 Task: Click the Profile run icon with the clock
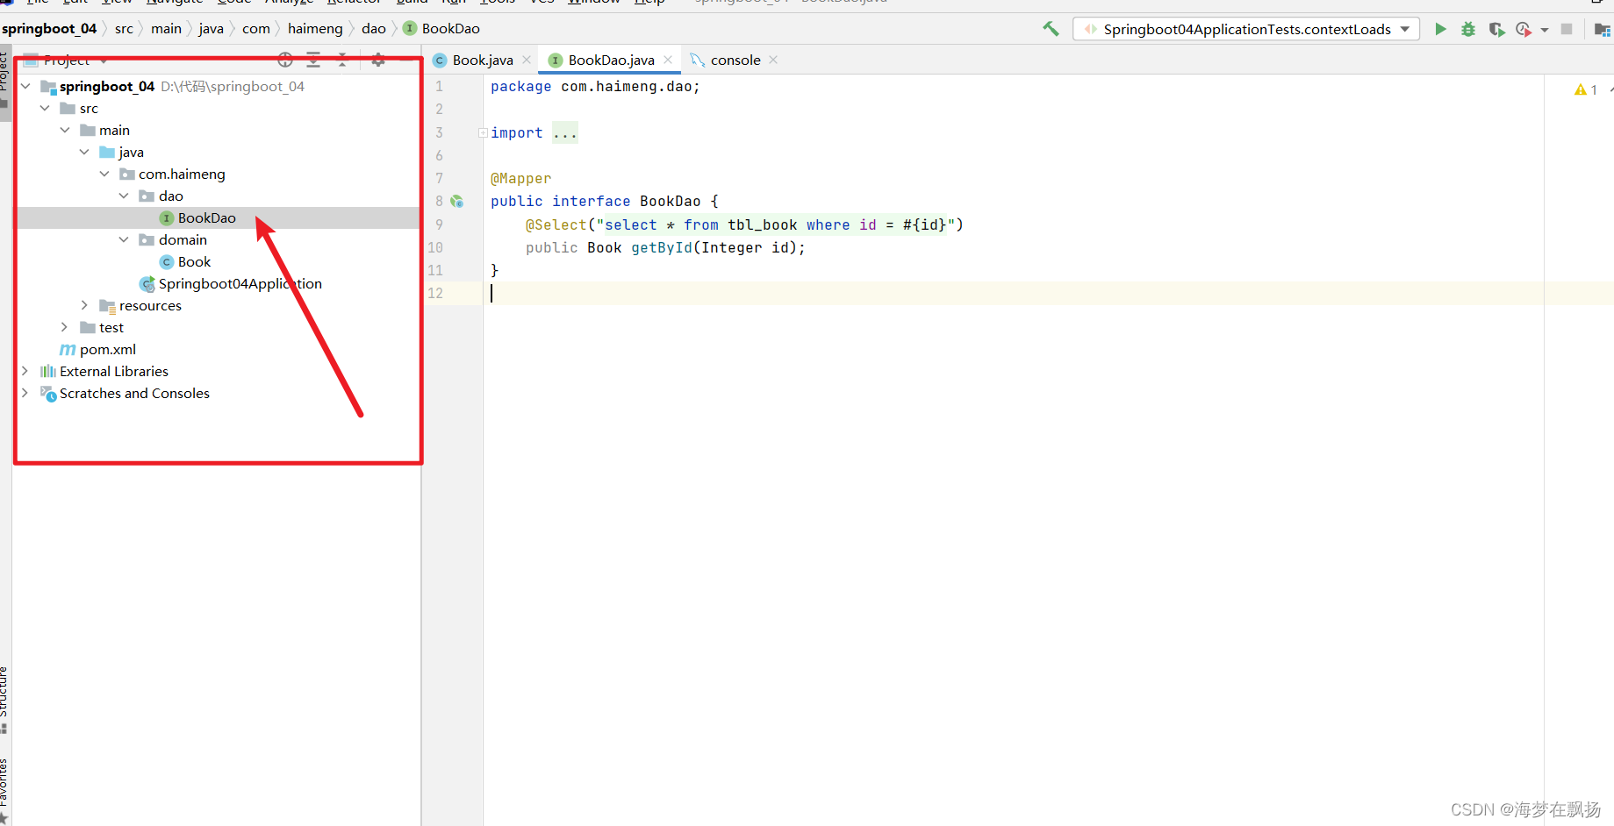click(x=1524, y=29)
